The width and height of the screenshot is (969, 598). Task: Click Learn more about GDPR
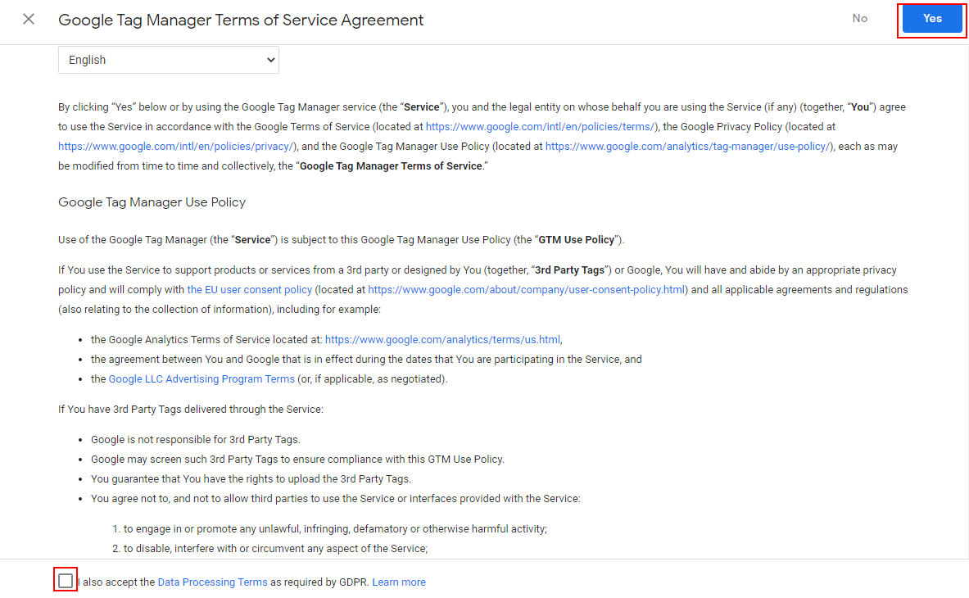tap(399, 582)
